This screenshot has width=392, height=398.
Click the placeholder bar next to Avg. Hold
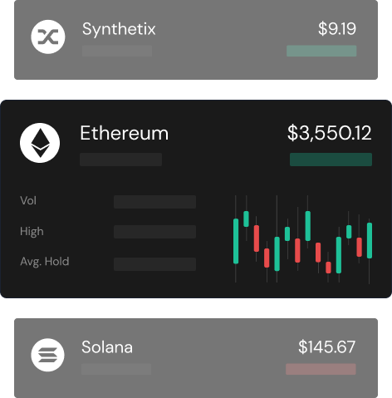coord(154,264)
